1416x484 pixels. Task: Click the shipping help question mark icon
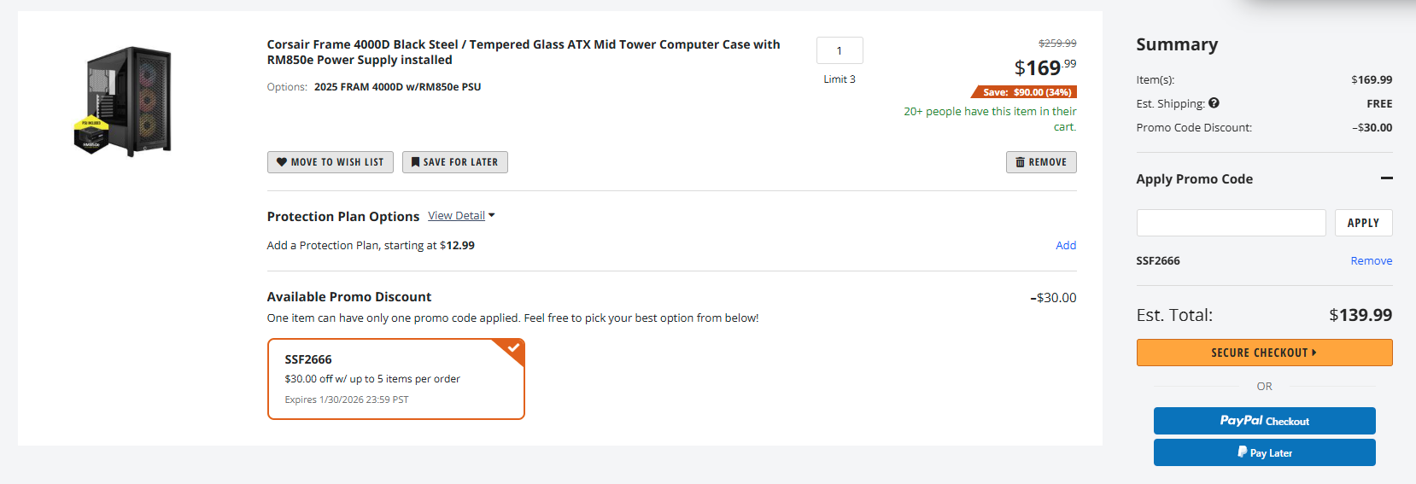pos(1214,103)
